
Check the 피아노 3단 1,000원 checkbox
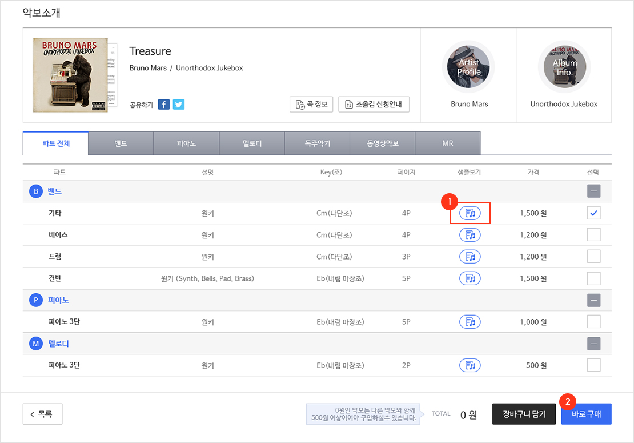tap(593, 322)
